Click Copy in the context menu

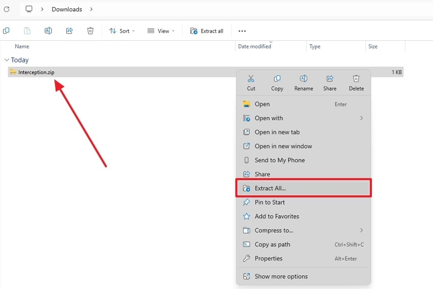point(277,83)
